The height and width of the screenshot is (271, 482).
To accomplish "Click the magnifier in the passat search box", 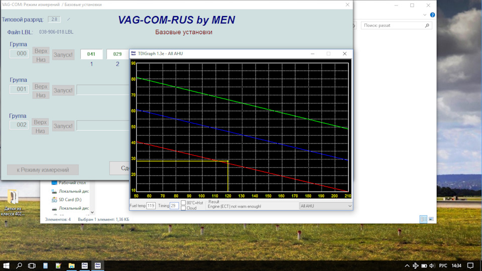I will click(x=427, y=26).
